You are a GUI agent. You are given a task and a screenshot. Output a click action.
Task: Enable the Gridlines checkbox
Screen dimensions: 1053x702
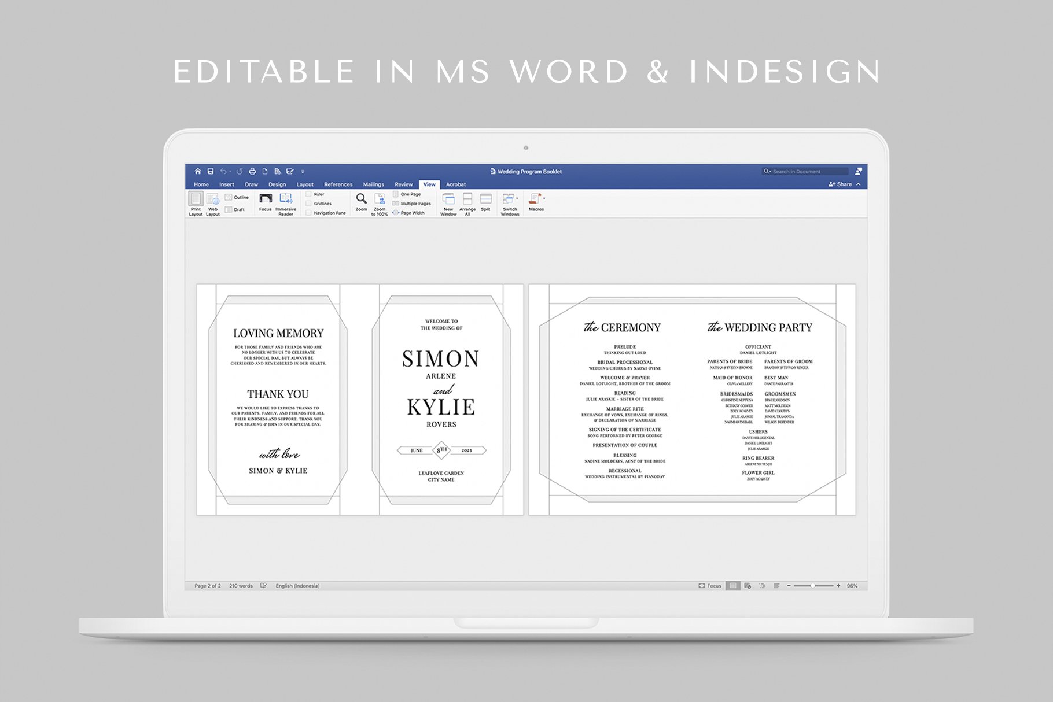click(x=308, y=204)
